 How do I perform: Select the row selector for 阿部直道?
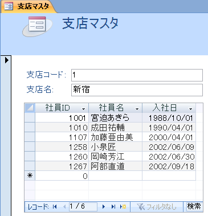pos(30,166)
